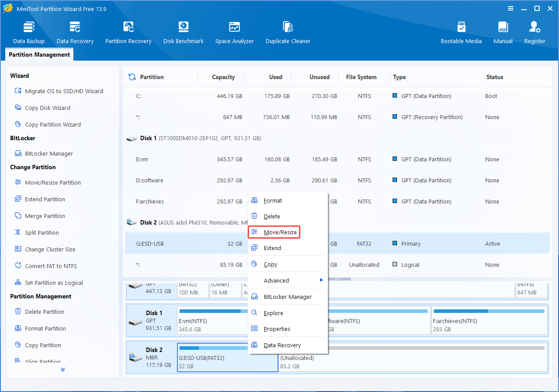This screenshot has height=392, width=559.
Task: Start Migrate OS to SSD/HD Wizard
Action: click(59, 91)
